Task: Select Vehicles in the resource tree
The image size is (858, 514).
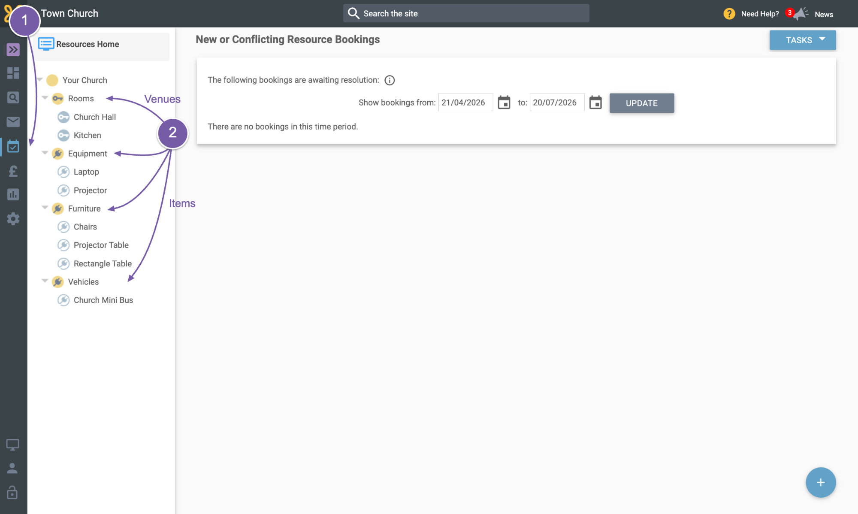Action: (83, 282)
